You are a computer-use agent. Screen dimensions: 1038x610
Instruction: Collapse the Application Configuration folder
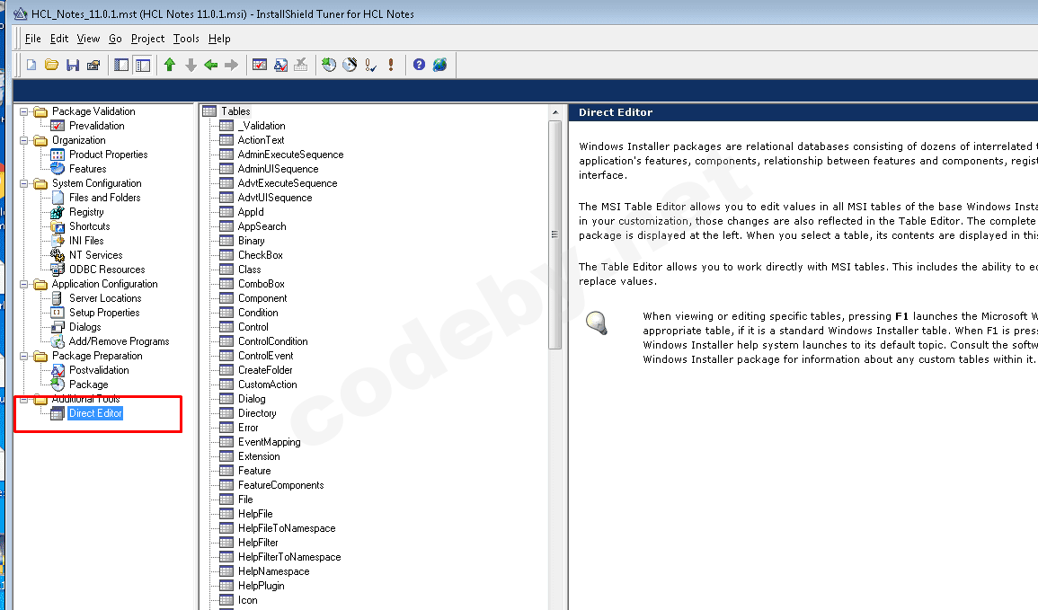click(x=24, y=285)
